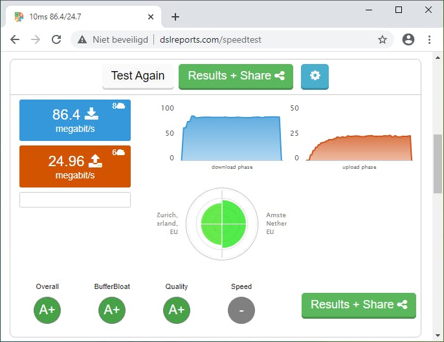This screenshot has width=444, height=342.
Task: Click the Quality A+ grade badge
Action: [x=177, y=310]
